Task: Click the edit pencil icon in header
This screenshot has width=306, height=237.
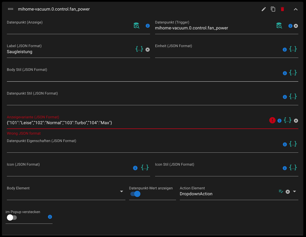Action: click(x=264, y=9)
